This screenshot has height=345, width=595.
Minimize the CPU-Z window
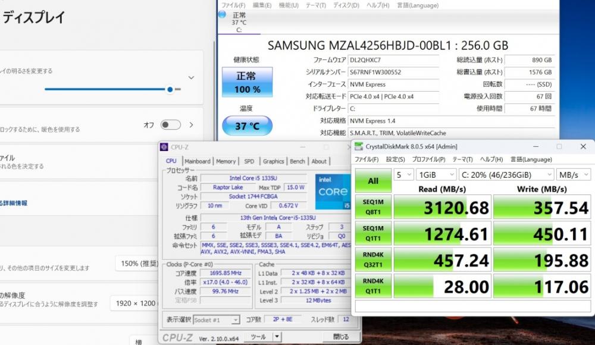(x=302, y=148)
